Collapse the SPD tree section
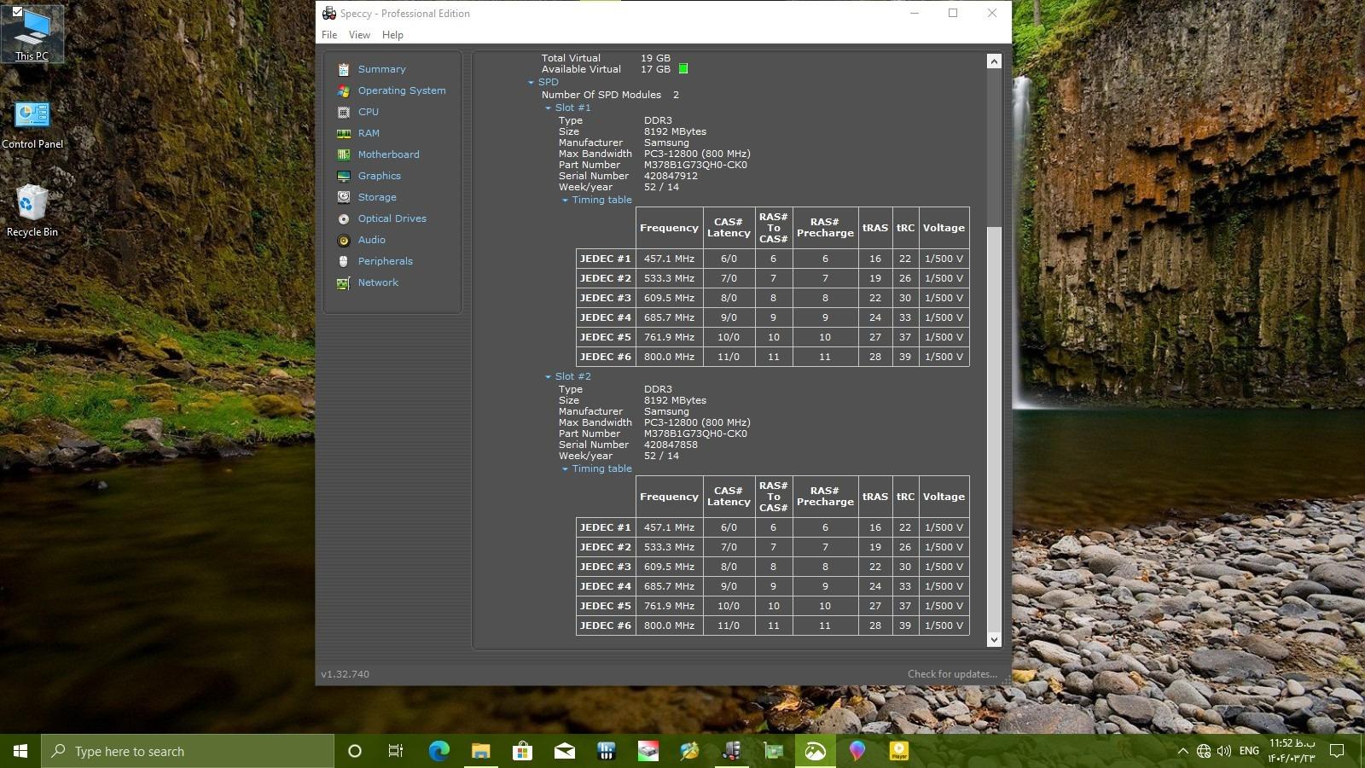 [x=531, y=83]
